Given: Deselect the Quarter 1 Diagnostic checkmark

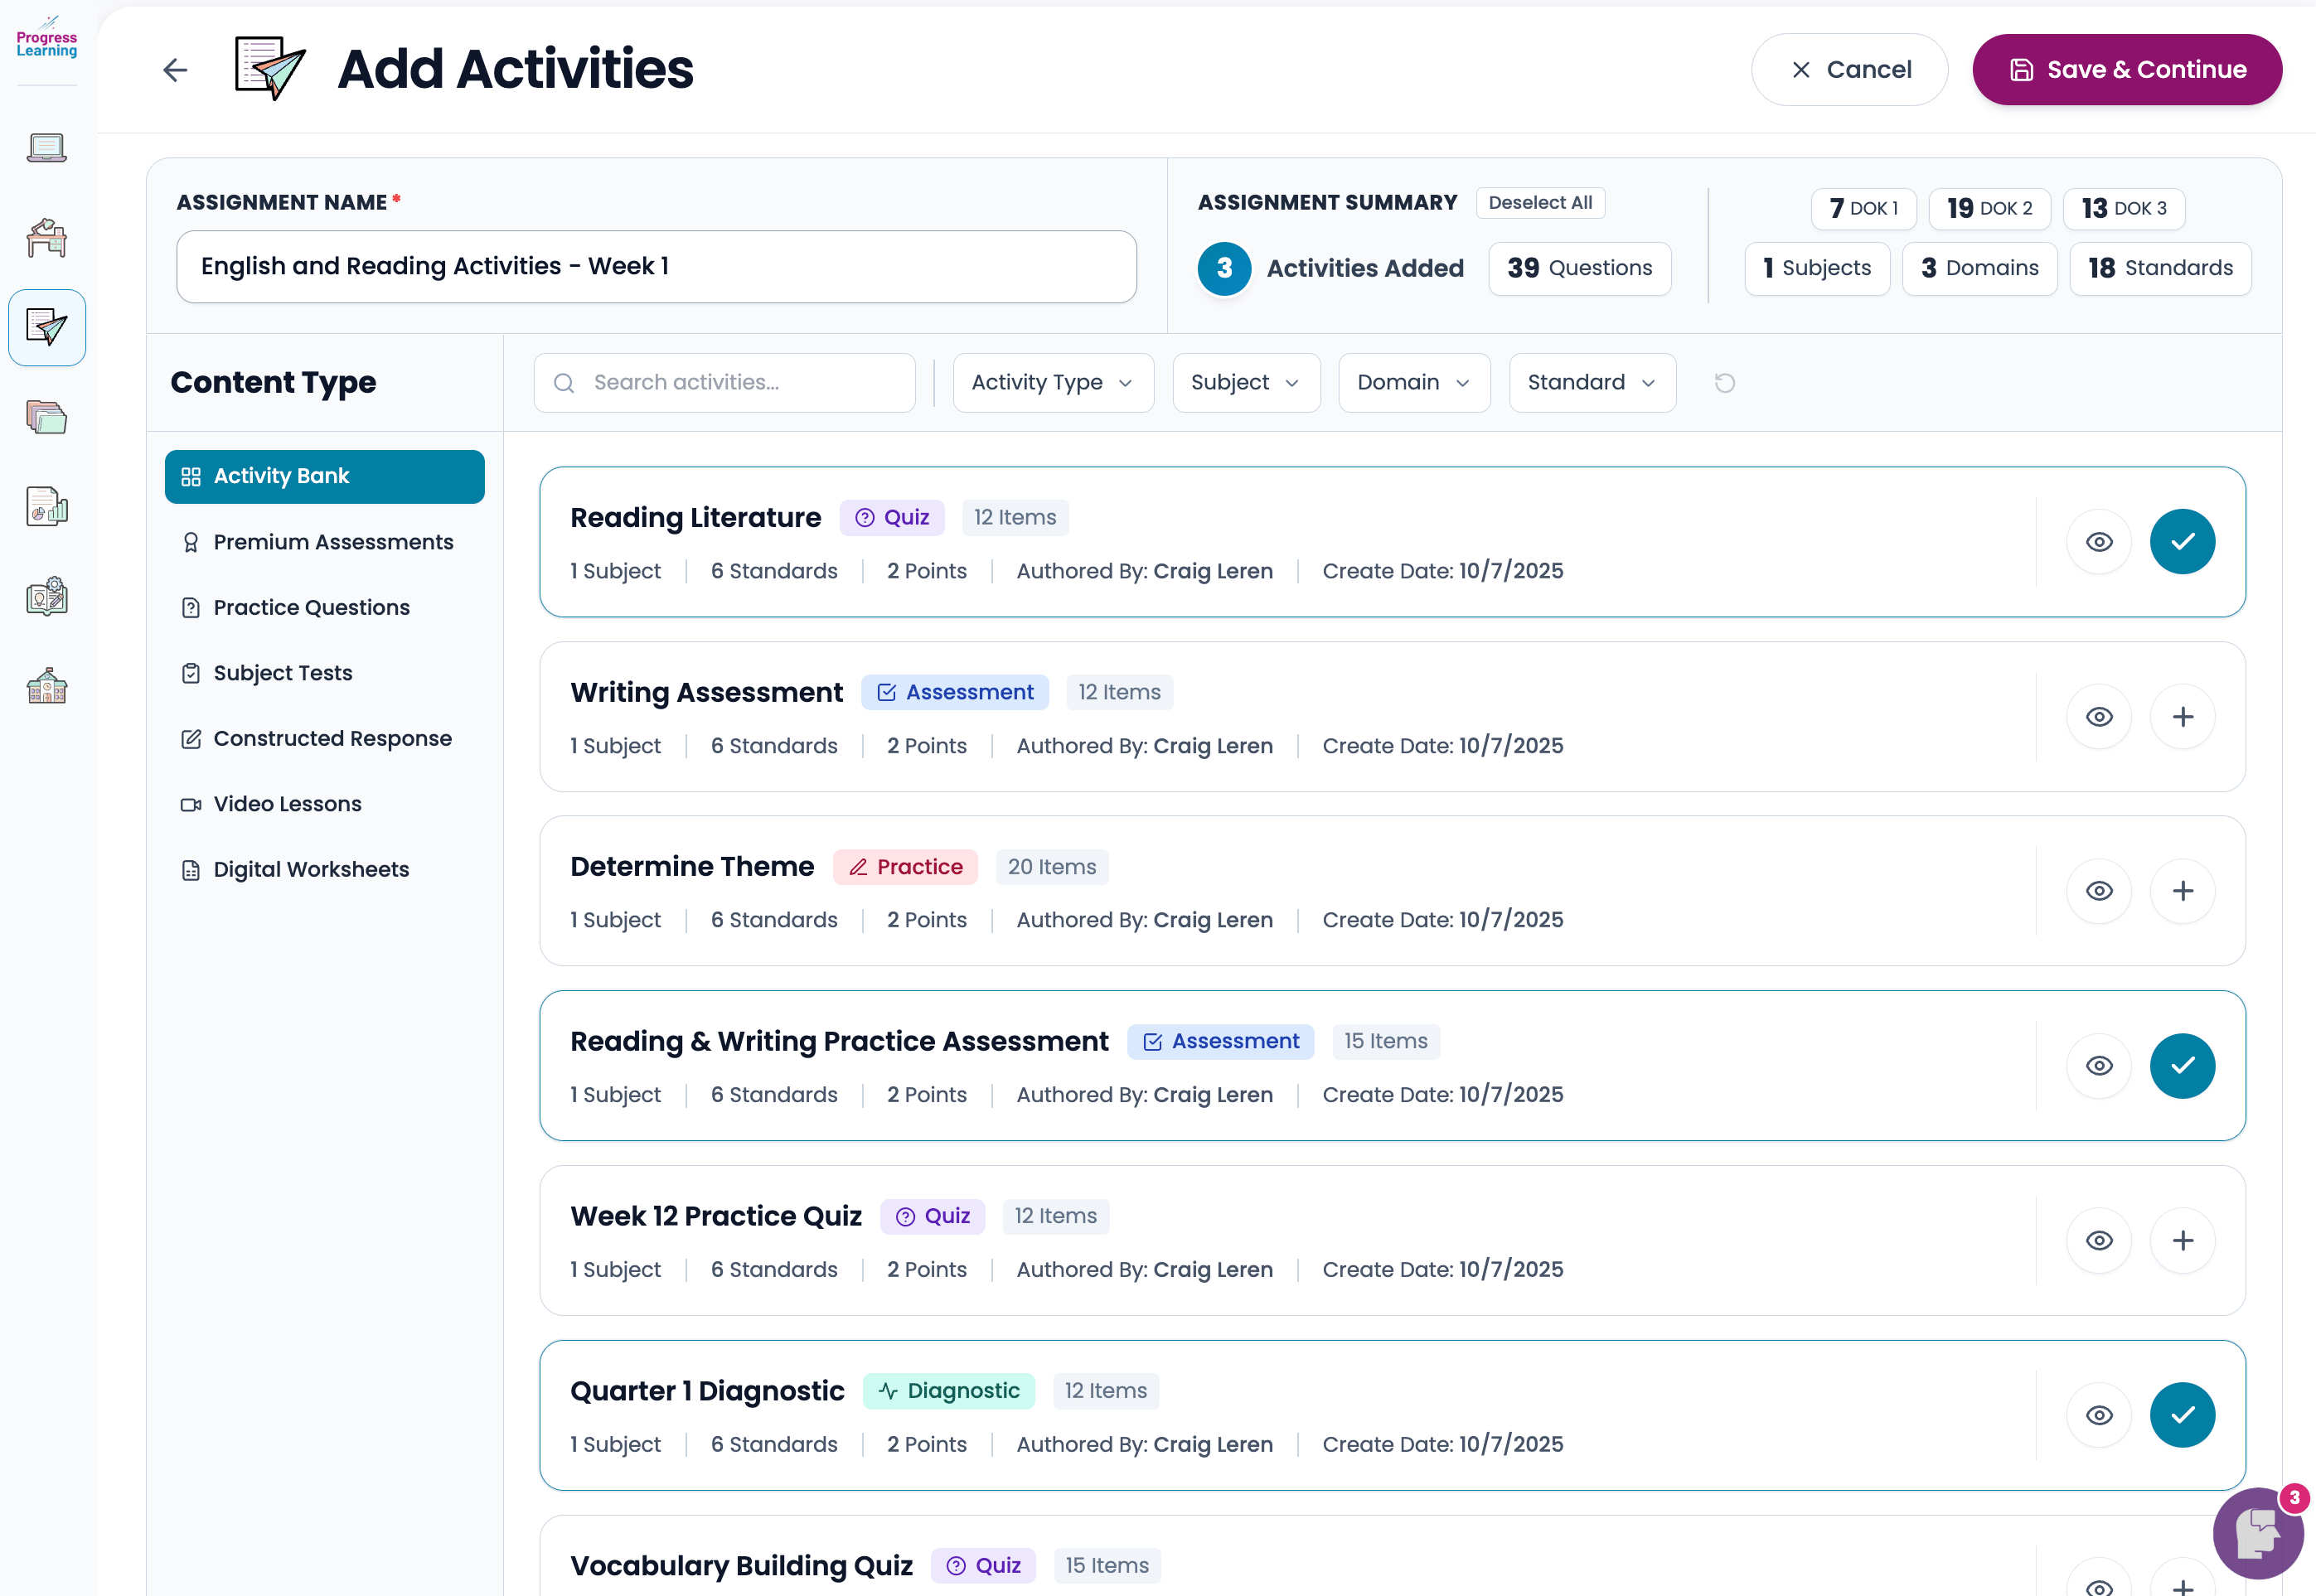Looking at the screenshot, I should [2183, 1414].
